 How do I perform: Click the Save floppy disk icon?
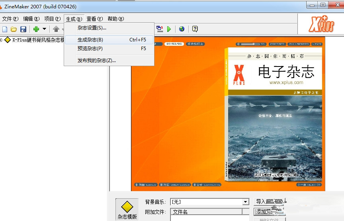pos(23,29)
